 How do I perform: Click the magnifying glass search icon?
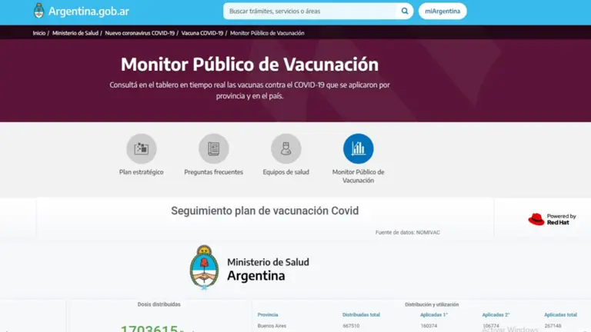click(x=405, y=12)
